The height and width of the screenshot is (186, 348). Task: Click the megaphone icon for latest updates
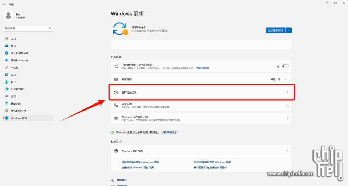(x=116, y=66)
